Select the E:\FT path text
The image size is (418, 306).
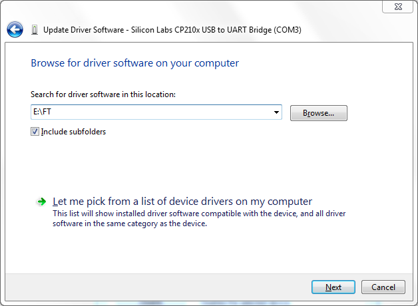pyautogui.click(x=42, y=112)
